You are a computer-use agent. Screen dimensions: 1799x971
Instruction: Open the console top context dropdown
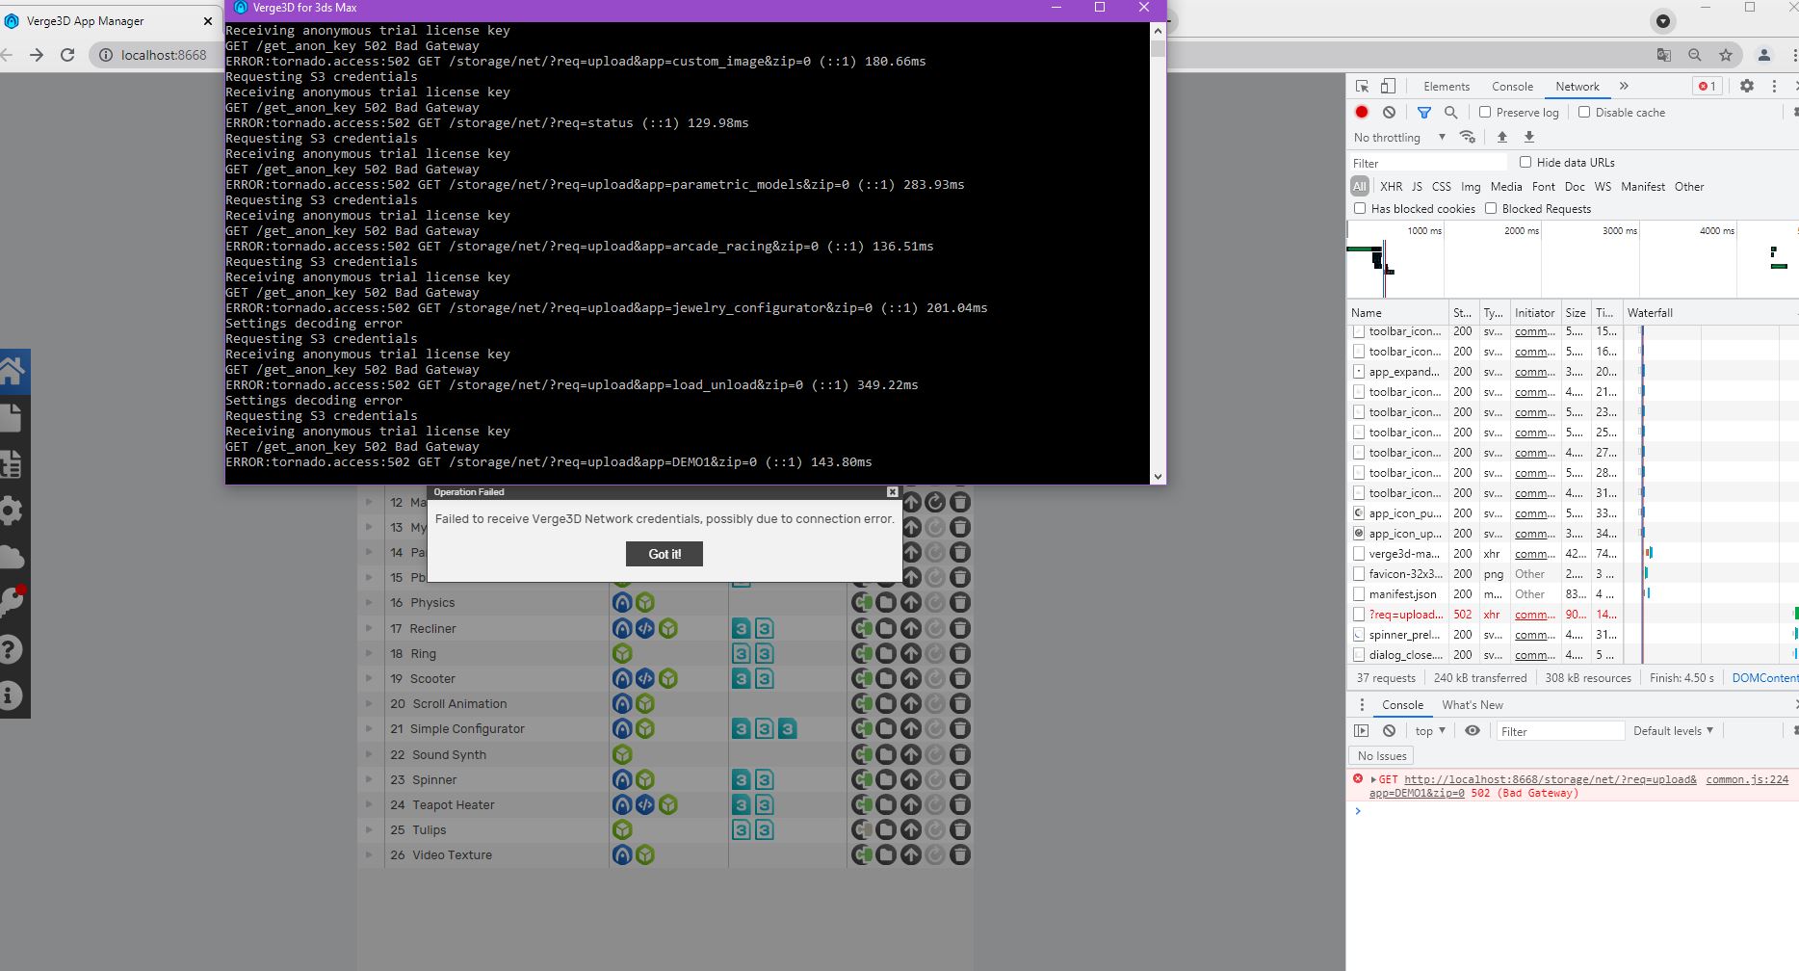[x=1430, y=731]
